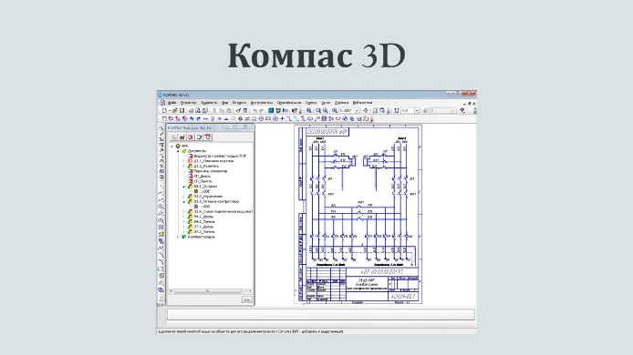Screen dimensions: 633x355
Task: Open the zoom scale dropdown arrow
Action: pyautogui.click(x=358, y=110)
